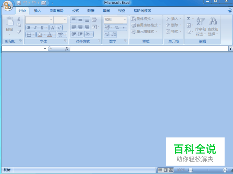This screenshot has height=174, width=233.
Task: Click the fx Insert Function button
Action: click(67, 49)
